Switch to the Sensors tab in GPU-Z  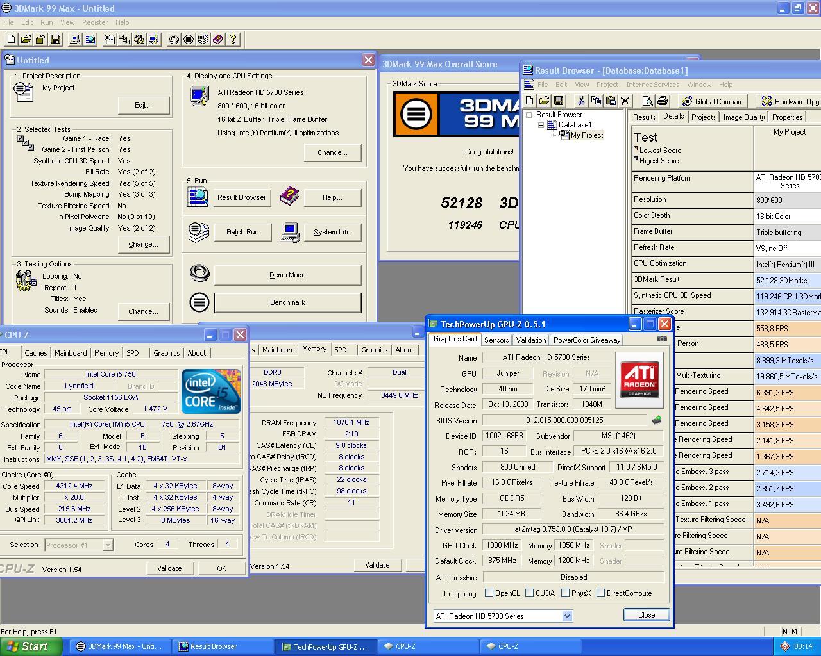[496, 340]
